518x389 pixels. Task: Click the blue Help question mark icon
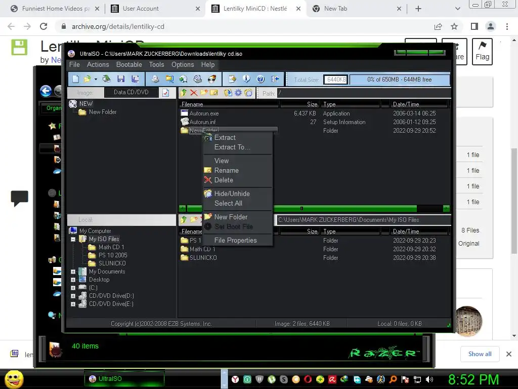(x=261, y=79)
